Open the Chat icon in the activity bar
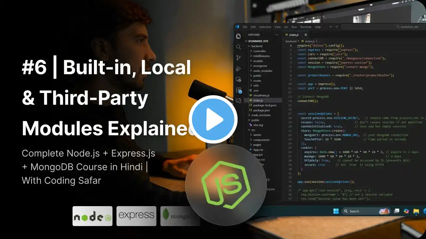Viewport: 426px width, 239px height. coord(238,100)
